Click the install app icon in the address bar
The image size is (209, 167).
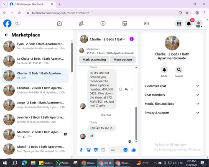point(181,13)
